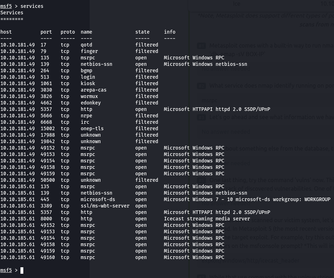Viewport: 334px width, 278px height.
Task: Click the ssl/ms-wbt-server service name
Action: (105, 206)
